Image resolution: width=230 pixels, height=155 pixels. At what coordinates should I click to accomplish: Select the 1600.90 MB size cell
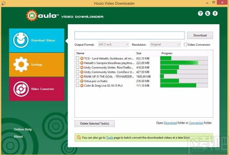(x=143, y=77)
